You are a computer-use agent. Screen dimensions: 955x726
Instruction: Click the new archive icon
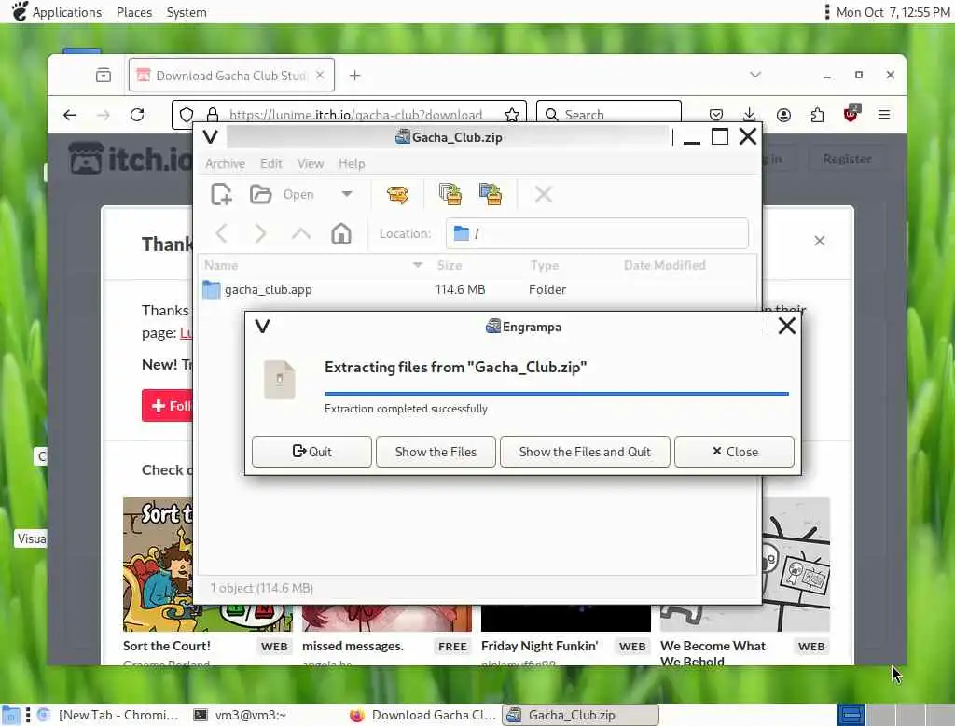[221, 194]
